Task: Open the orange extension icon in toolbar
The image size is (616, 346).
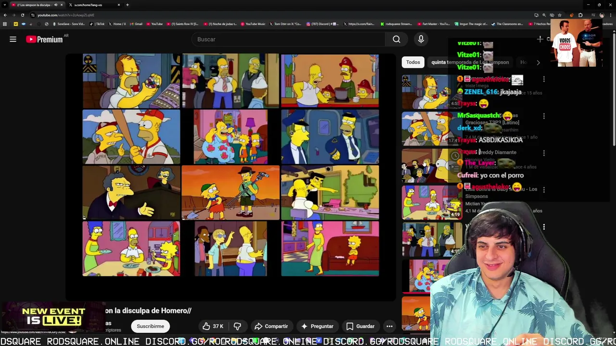Action: (572, 15)
